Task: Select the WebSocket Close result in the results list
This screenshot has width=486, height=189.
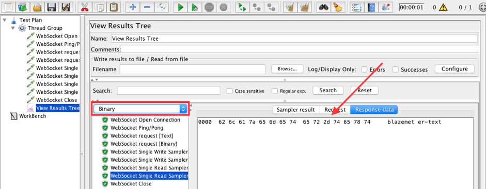Action: pos(131,184)
